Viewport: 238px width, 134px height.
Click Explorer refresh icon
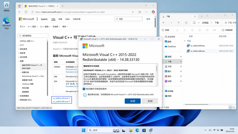186,23
